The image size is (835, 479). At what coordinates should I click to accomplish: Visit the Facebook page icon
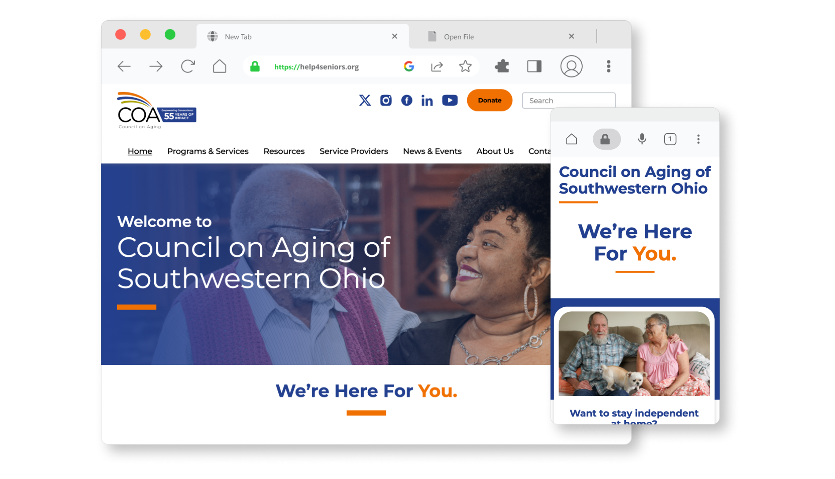click(x=407, y=100)
